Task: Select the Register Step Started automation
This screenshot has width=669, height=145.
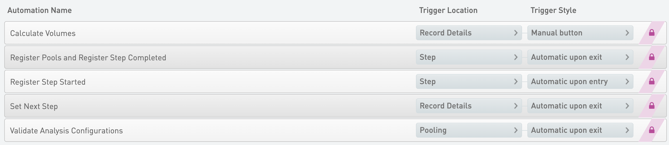Action: tap(335, 81)
